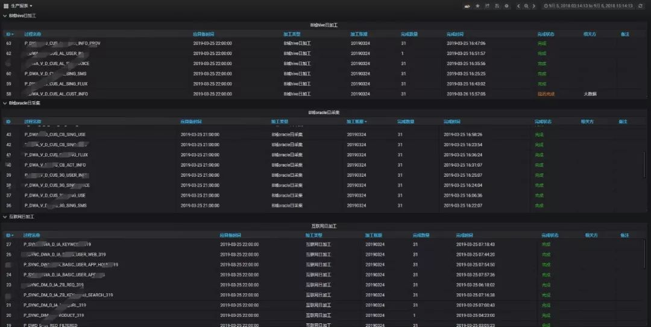
Task: Open dashboard settings gear icon
Action: point(506,6)
